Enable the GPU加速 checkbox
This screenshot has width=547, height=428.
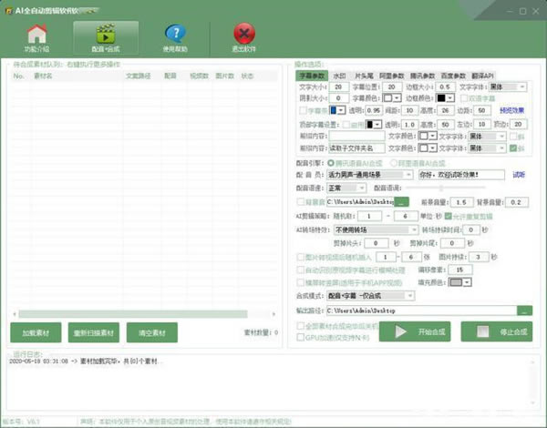[x=301, y=337]
